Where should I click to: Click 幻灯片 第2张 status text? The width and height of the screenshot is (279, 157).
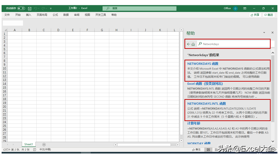coord(16,150)
